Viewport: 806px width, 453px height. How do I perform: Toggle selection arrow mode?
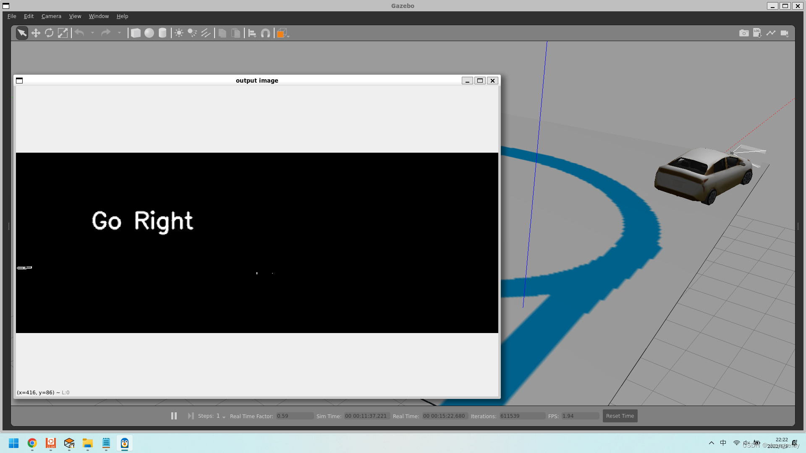(22, 33)
